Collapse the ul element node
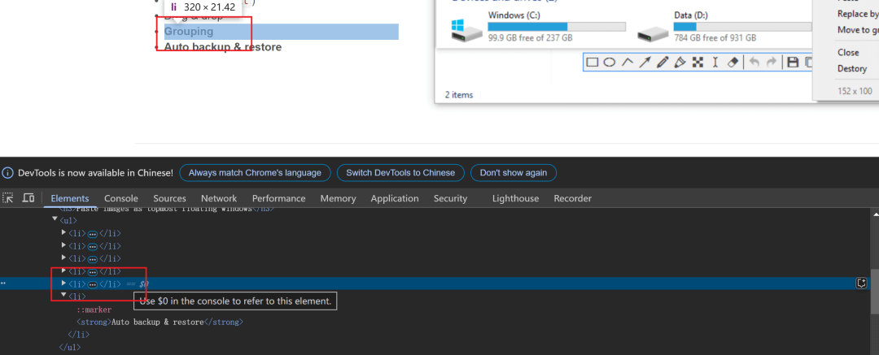Screen dimensions: 879x355 coord(55,220)
